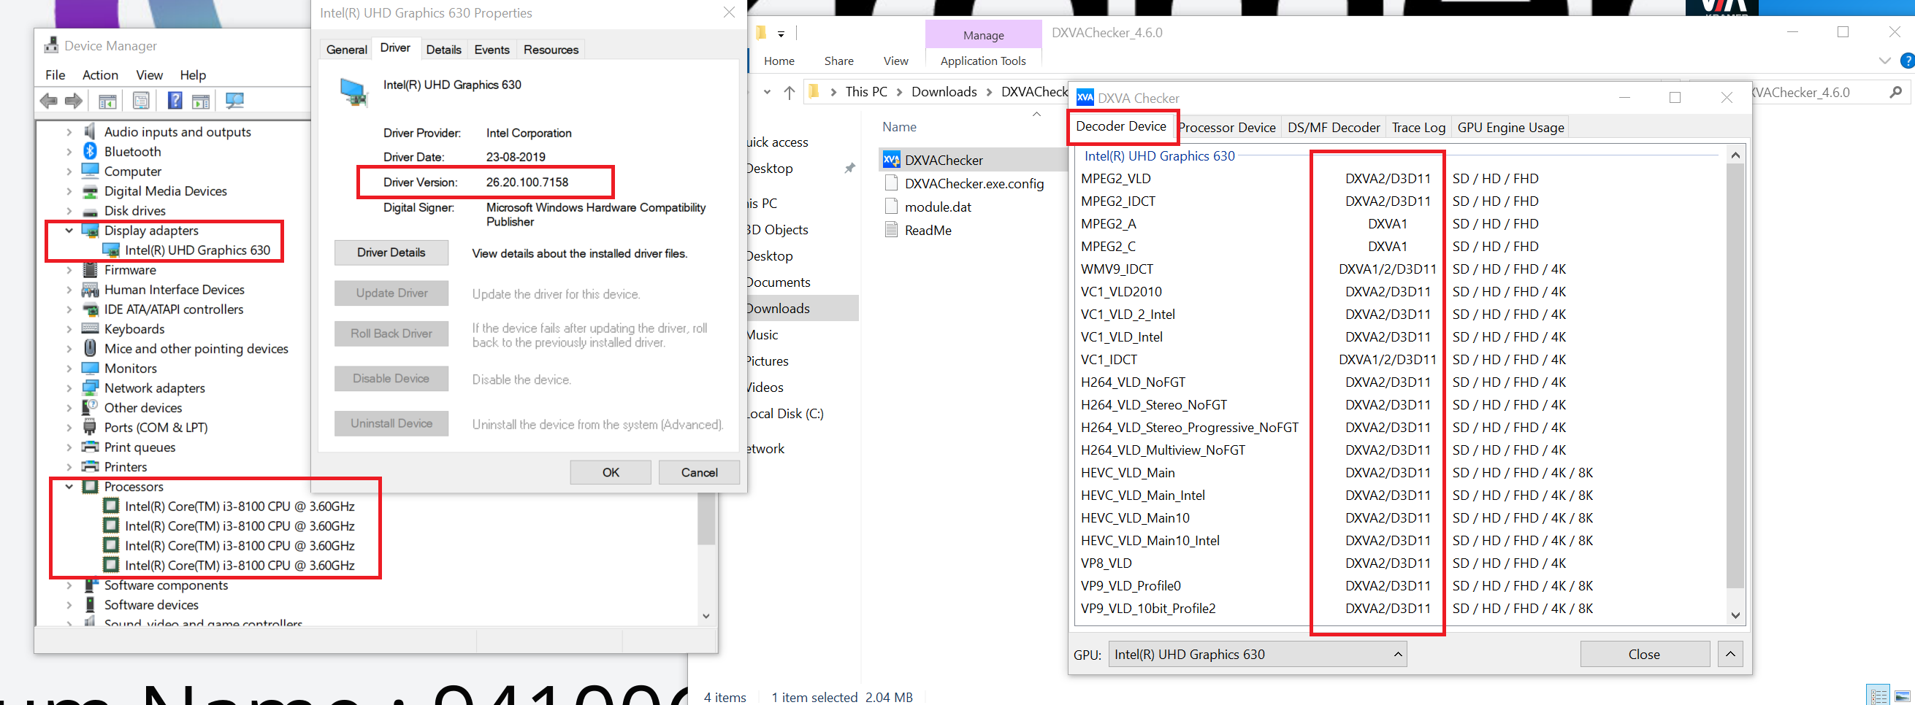This screenshot has height=705, width=1915.
Task: Click the Keyboards category icon
Action: [90, 328]
